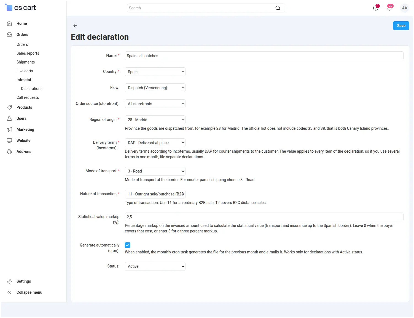Viewport: 414px width, 318px height.
Task: Open the Products menu item
Action: [24, 107]
